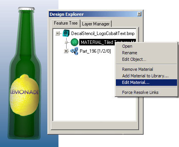Click Remove Material in the context menu
The image size is (179, 147).
[x=137, y=69]
